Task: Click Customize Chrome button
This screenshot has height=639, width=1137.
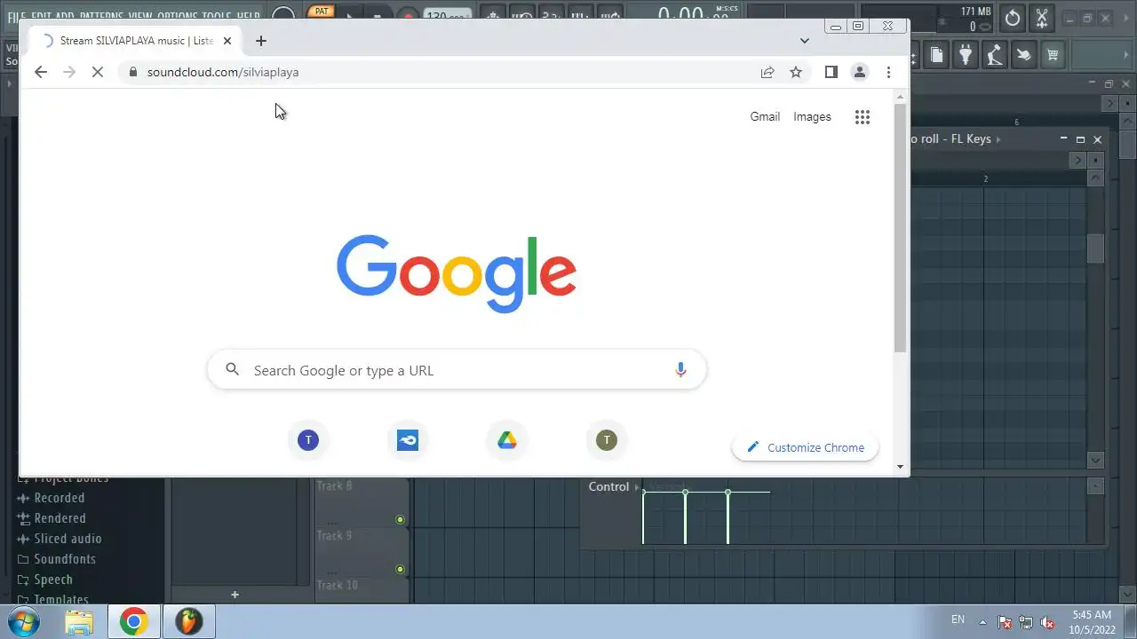Action: tap(805, 447)
